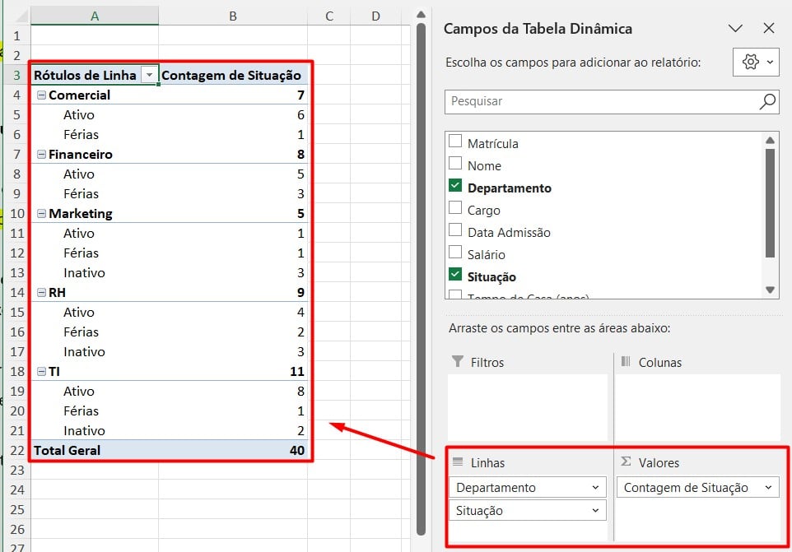Select row 22 header
Viewport: 792px width, 552px height.
tap(16, 451)
